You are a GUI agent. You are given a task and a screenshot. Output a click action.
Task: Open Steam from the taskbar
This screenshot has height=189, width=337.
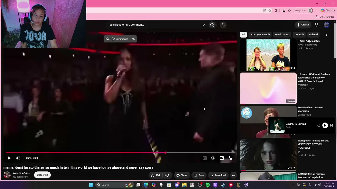223,185
